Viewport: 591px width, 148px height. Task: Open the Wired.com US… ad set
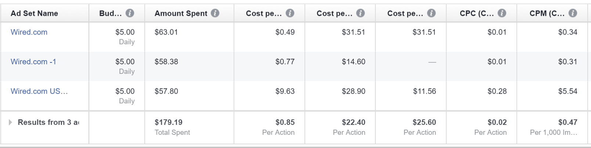[39, 91]
